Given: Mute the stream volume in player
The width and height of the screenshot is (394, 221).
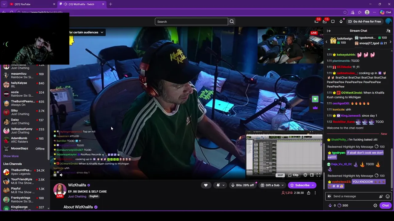Looking at the screenshot, I should [61, 175].
